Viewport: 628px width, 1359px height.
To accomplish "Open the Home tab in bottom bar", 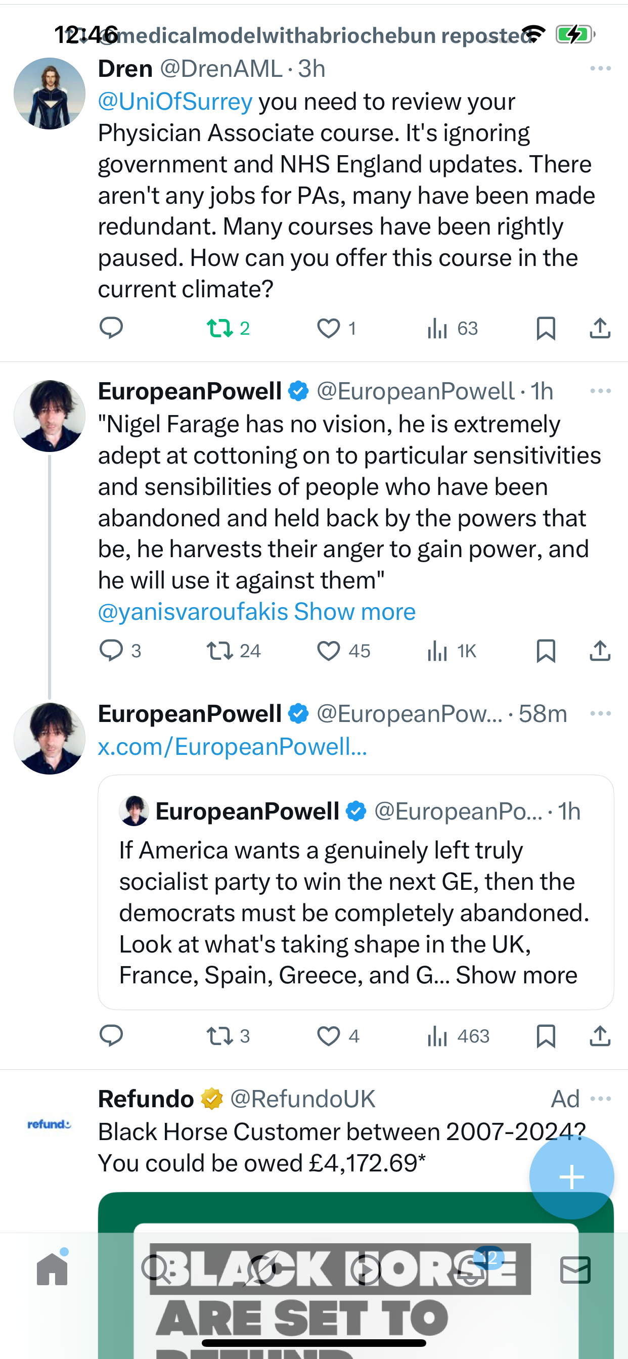I will 52,1270.
